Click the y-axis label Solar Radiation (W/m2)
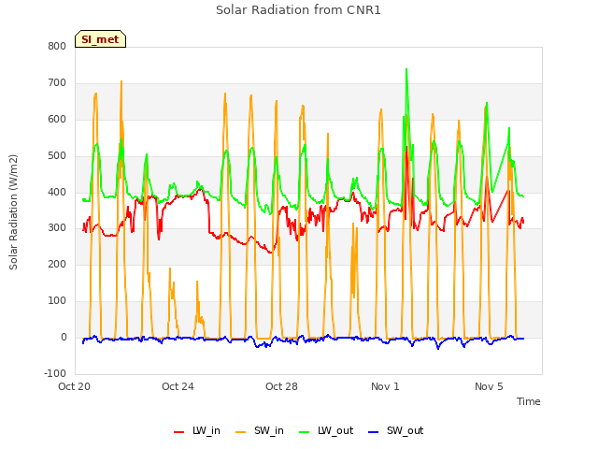This screenshot has height=449, width=598. click(13, 212)
